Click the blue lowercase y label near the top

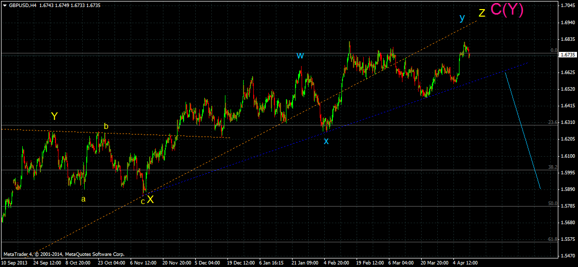[461, 18]
